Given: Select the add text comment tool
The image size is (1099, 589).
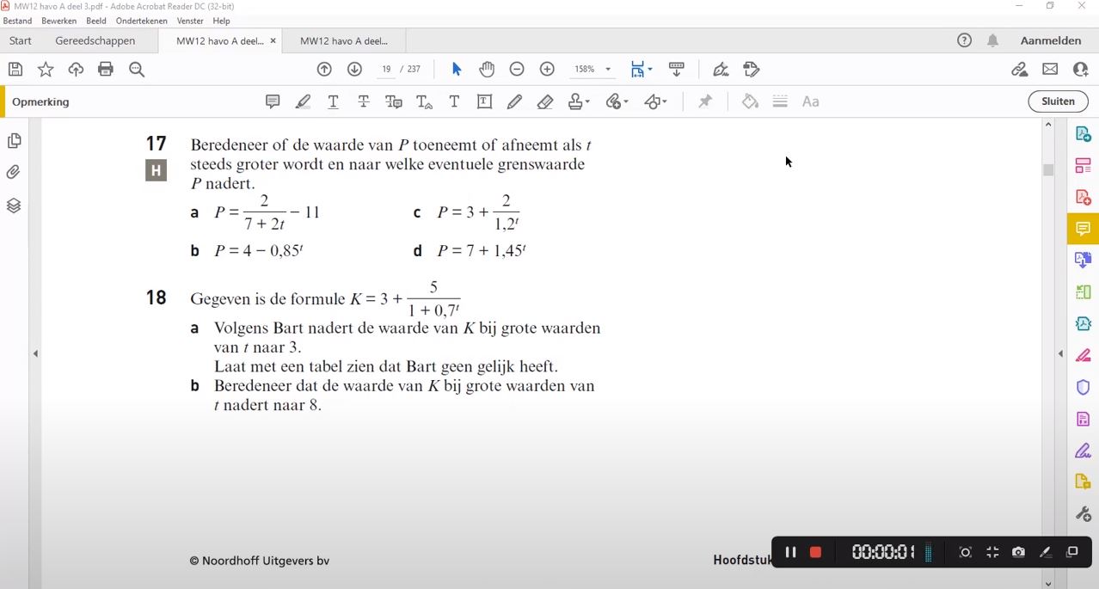Looking at the screenshot, I should [454, 101].
